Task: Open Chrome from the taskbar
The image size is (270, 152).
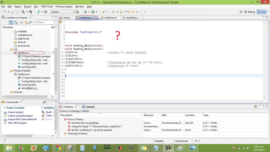Action: click(x=58, y=148)
